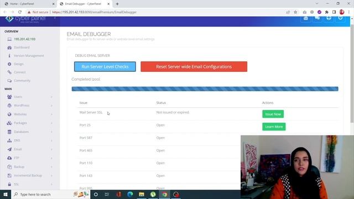Click the Packages icon in sidebar
354x199 pixels.
[9, 123]
